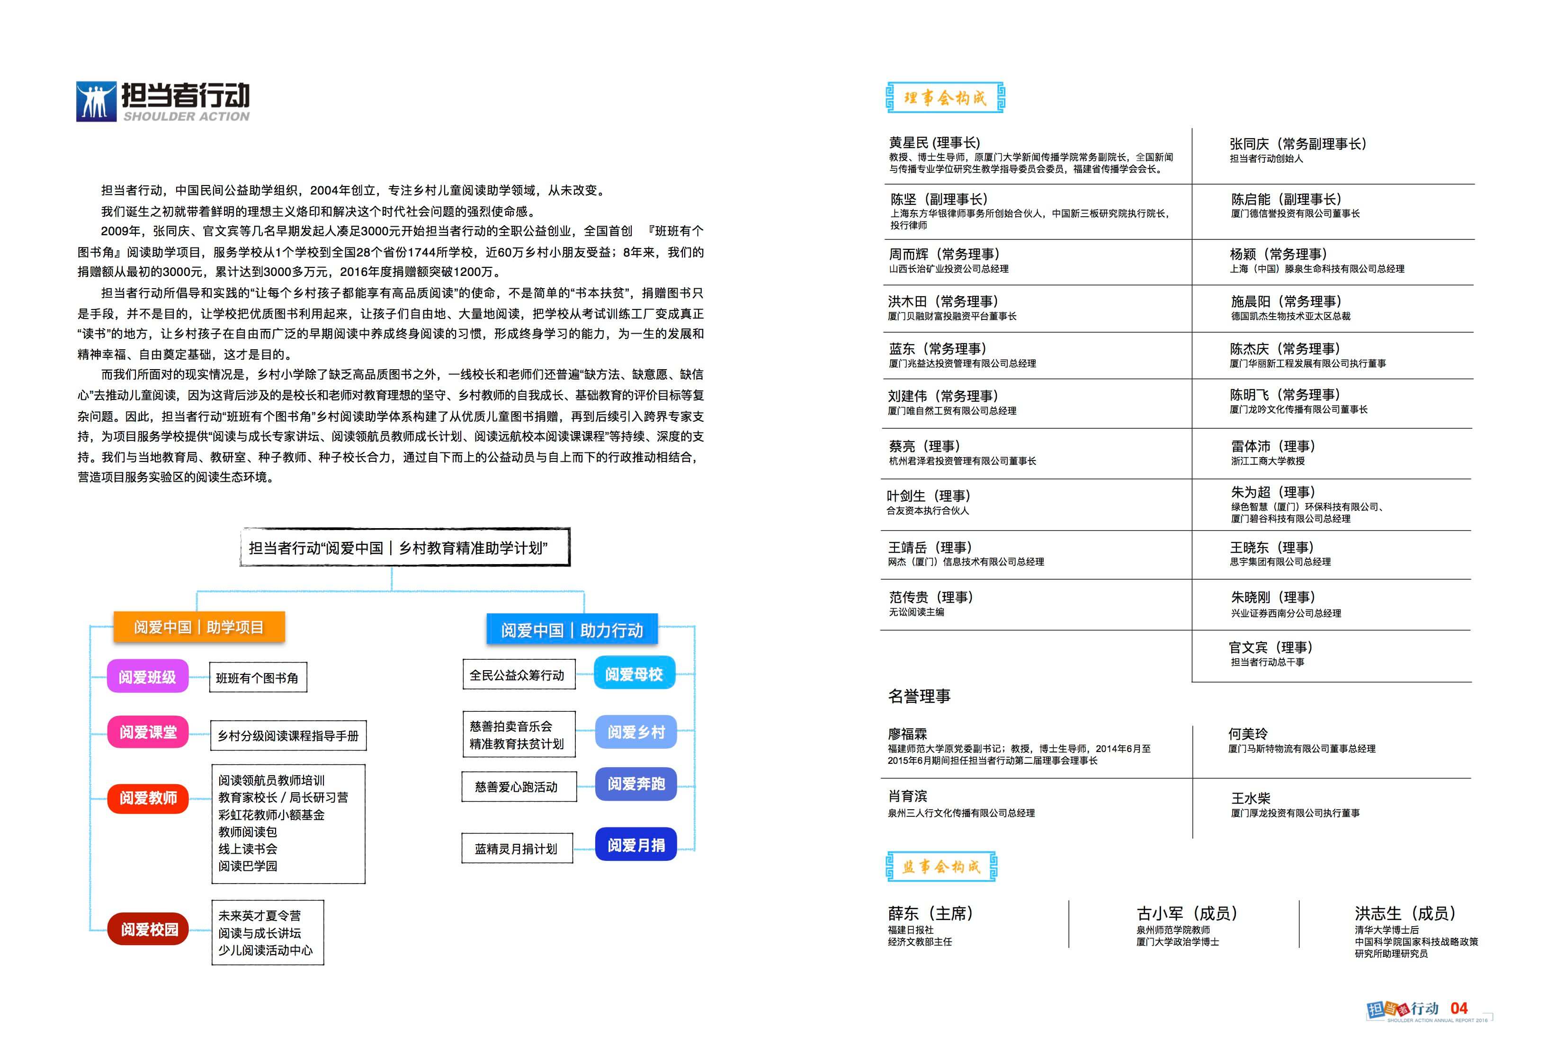Click the name 王水柴
Screen dimensions: 1566x1062
pyautogui.click(x=1251, y=798)
